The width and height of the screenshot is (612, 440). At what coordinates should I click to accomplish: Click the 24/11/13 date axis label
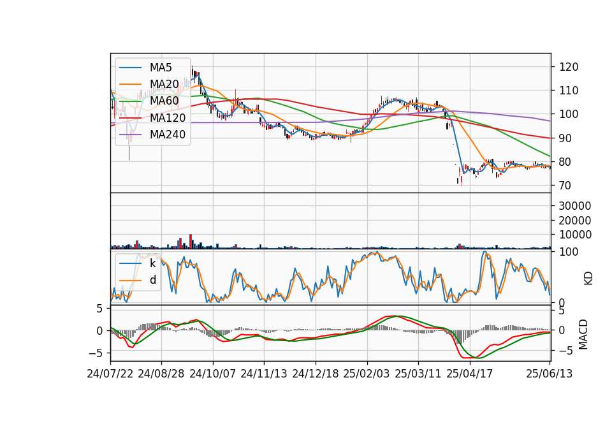click(264, 374)
